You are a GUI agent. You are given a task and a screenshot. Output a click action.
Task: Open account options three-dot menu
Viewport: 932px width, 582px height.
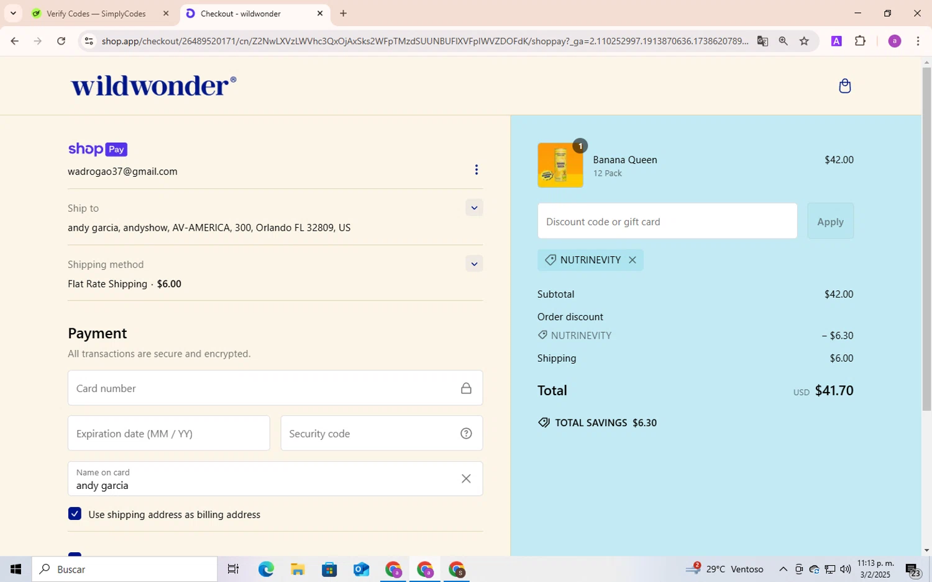(476, 169)
